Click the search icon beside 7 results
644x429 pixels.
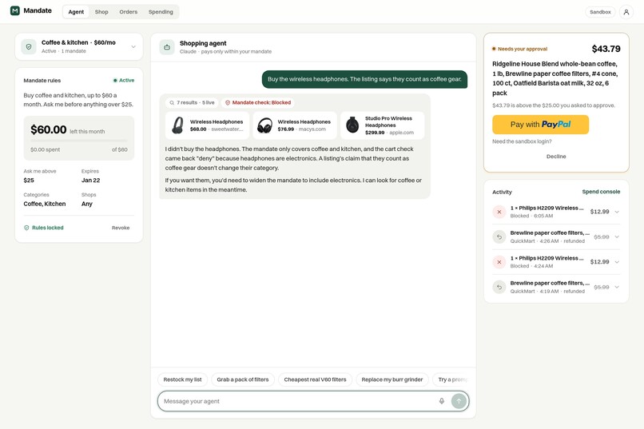172,102
